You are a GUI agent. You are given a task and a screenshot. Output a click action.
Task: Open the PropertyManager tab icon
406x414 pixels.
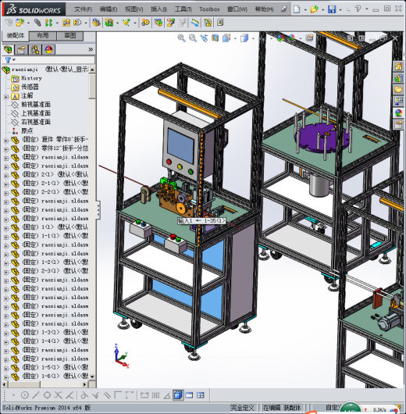(22, 50)
